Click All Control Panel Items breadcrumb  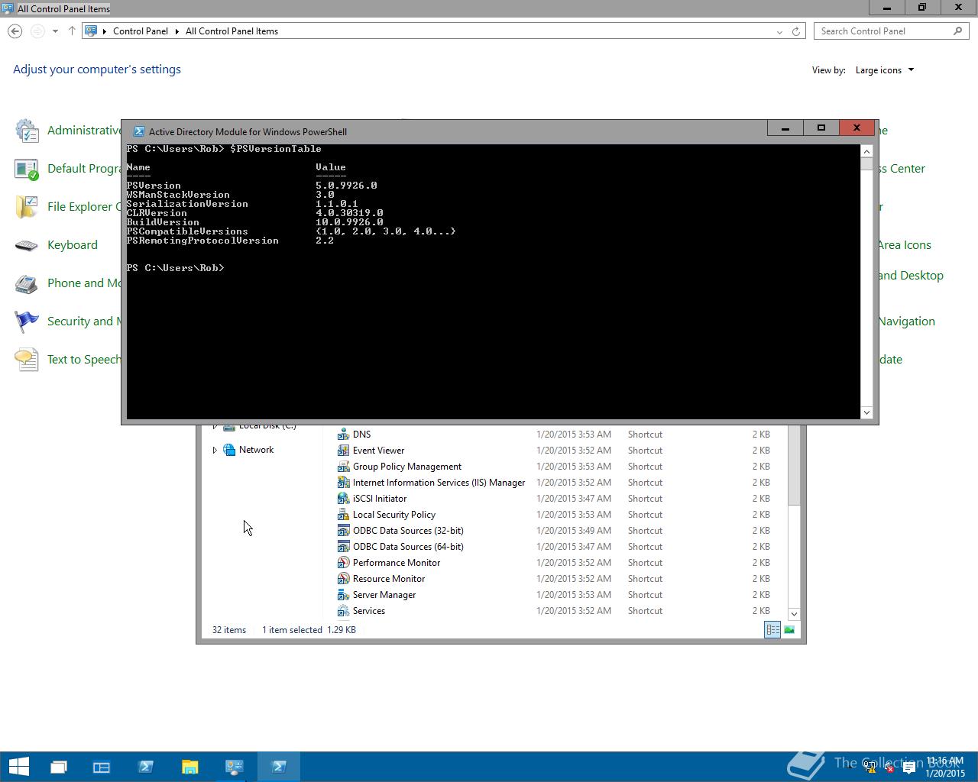[232, 31]
